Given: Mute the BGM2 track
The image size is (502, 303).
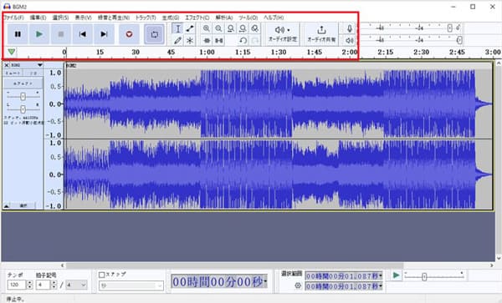Looking at the screenshot, I should (x=13, y=73).
